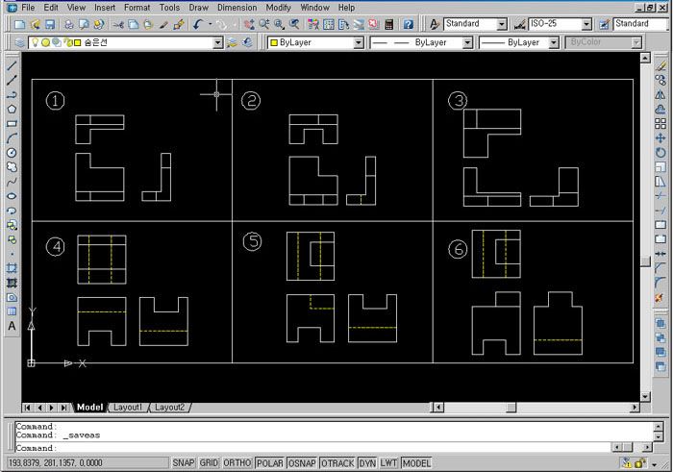Image resolution: width=673 pixels, height=472 pixels.
Task: Select the Move modify tool
Action: (661, 138)
